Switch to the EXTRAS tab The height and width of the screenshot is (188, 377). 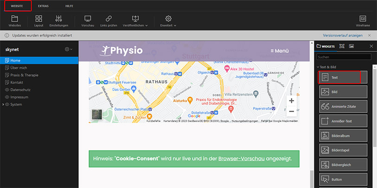pyautogui.click(x=43, y=6)
